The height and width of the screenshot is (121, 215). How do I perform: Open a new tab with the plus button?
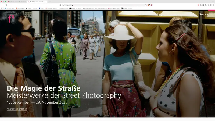[x=49, y=2]
